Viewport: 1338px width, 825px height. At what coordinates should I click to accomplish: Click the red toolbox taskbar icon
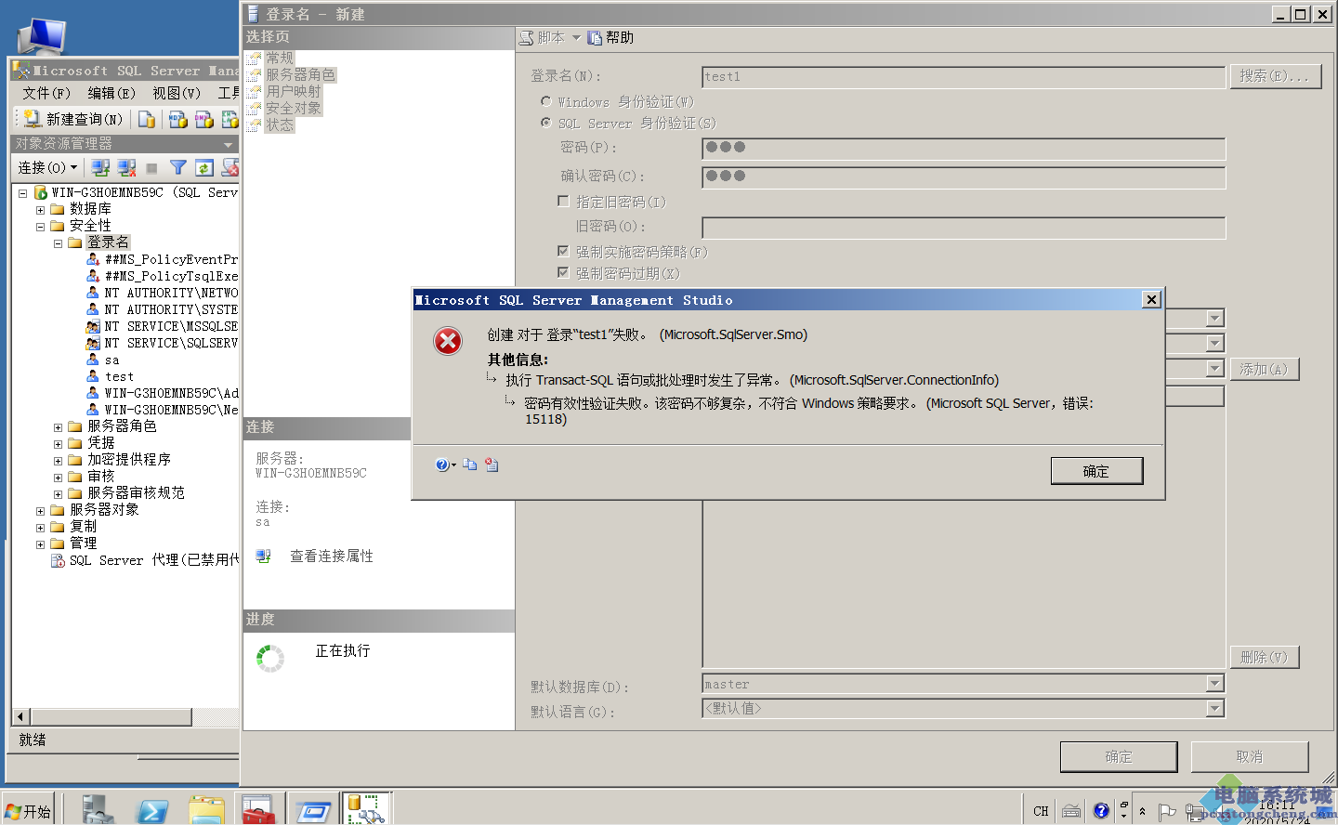click(x=258, y=810)
